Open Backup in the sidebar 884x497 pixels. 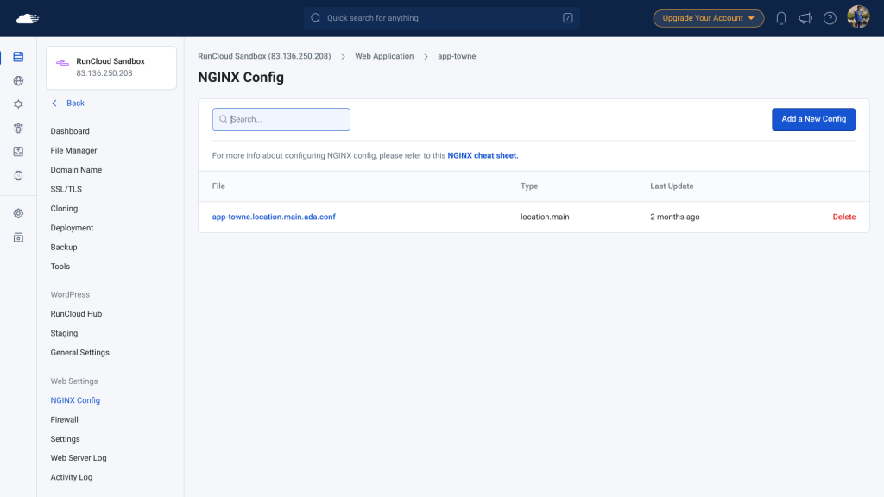coord(64,248)
